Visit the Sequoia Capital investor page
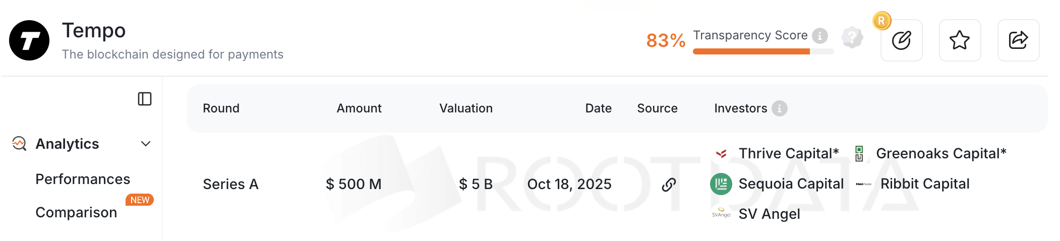1060x241 pixels. (x=791, y=184)
